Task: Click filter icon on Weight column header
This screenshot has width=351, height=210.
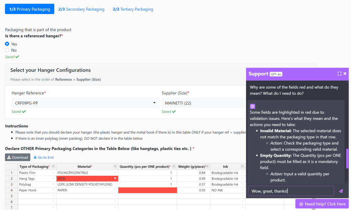Action: click(208, 166)
